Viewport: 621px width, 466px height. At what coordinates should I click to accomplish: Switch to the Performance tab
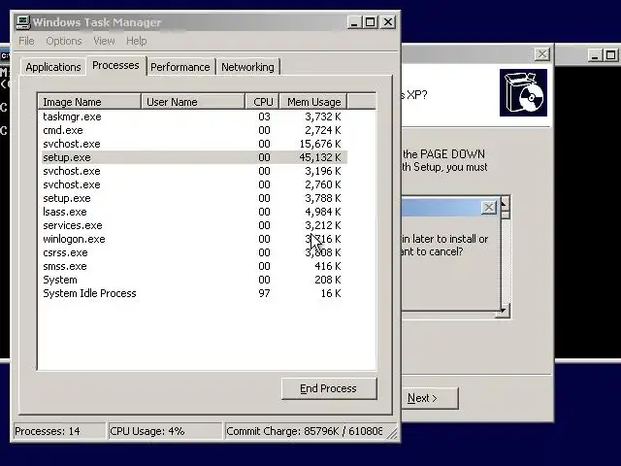point(180,67)
